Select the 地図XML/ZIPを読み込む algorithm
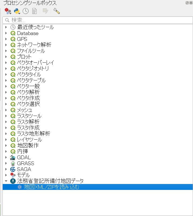The height and width of the screenshot is (216, 193). pos(98,187)
